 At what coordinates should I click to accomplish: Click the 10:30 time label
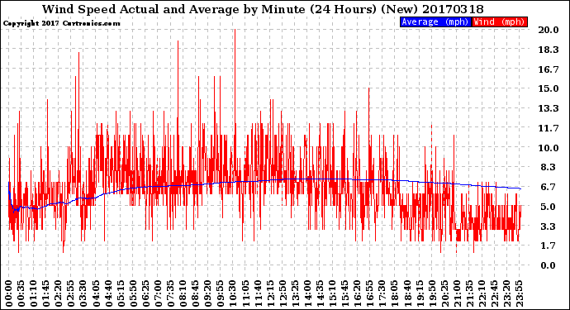[233, 293]
